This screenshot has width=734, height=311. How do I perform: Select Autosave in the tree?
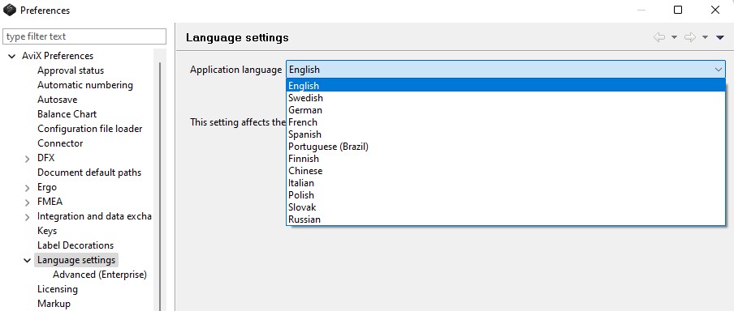57,100
